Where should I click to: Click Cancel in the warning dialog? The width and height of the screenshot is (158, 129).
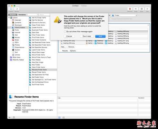pyautogui.click(x=69, y=36)
